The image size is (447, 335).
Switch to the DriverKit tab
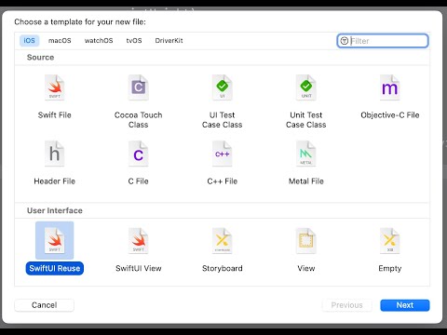click(169, 41)
